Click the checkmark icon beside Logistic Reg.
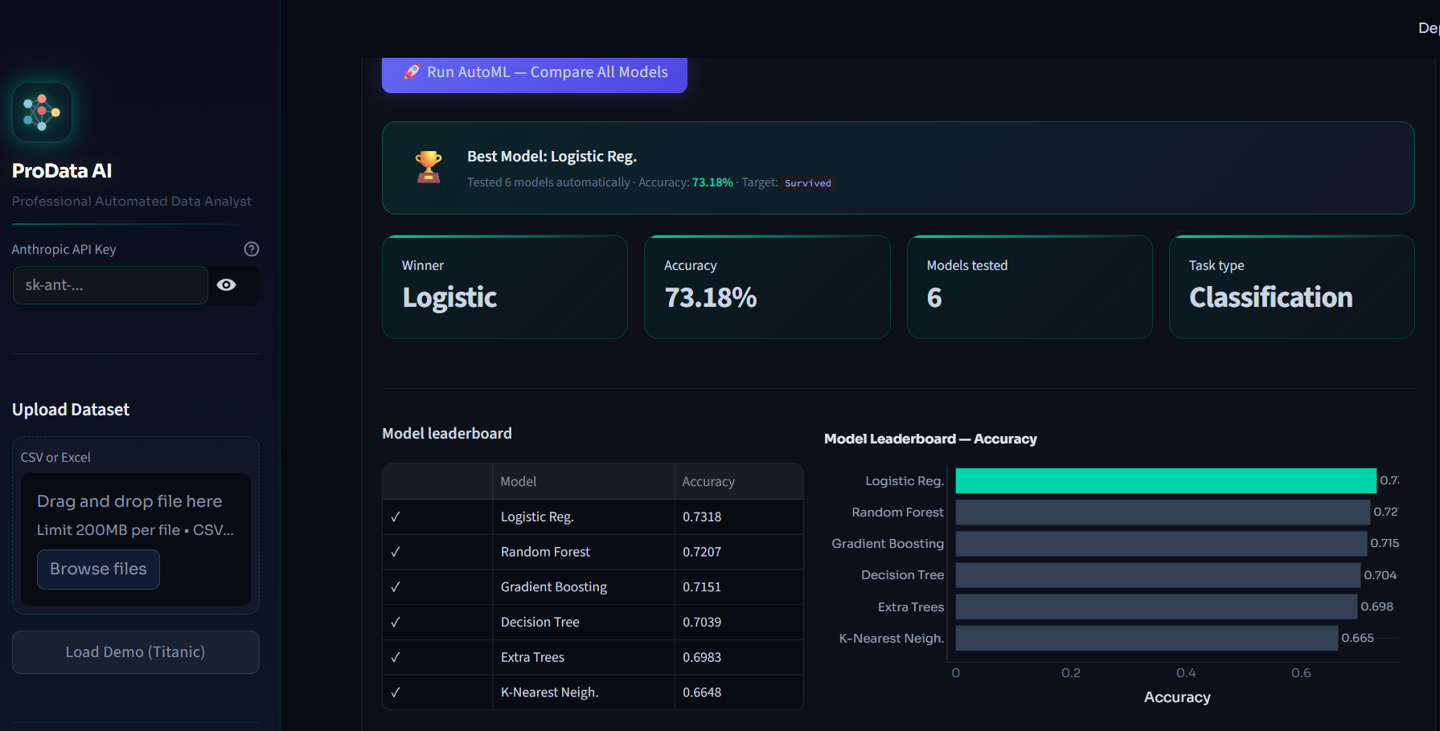 pyautogui.click(x=395, y=517)
